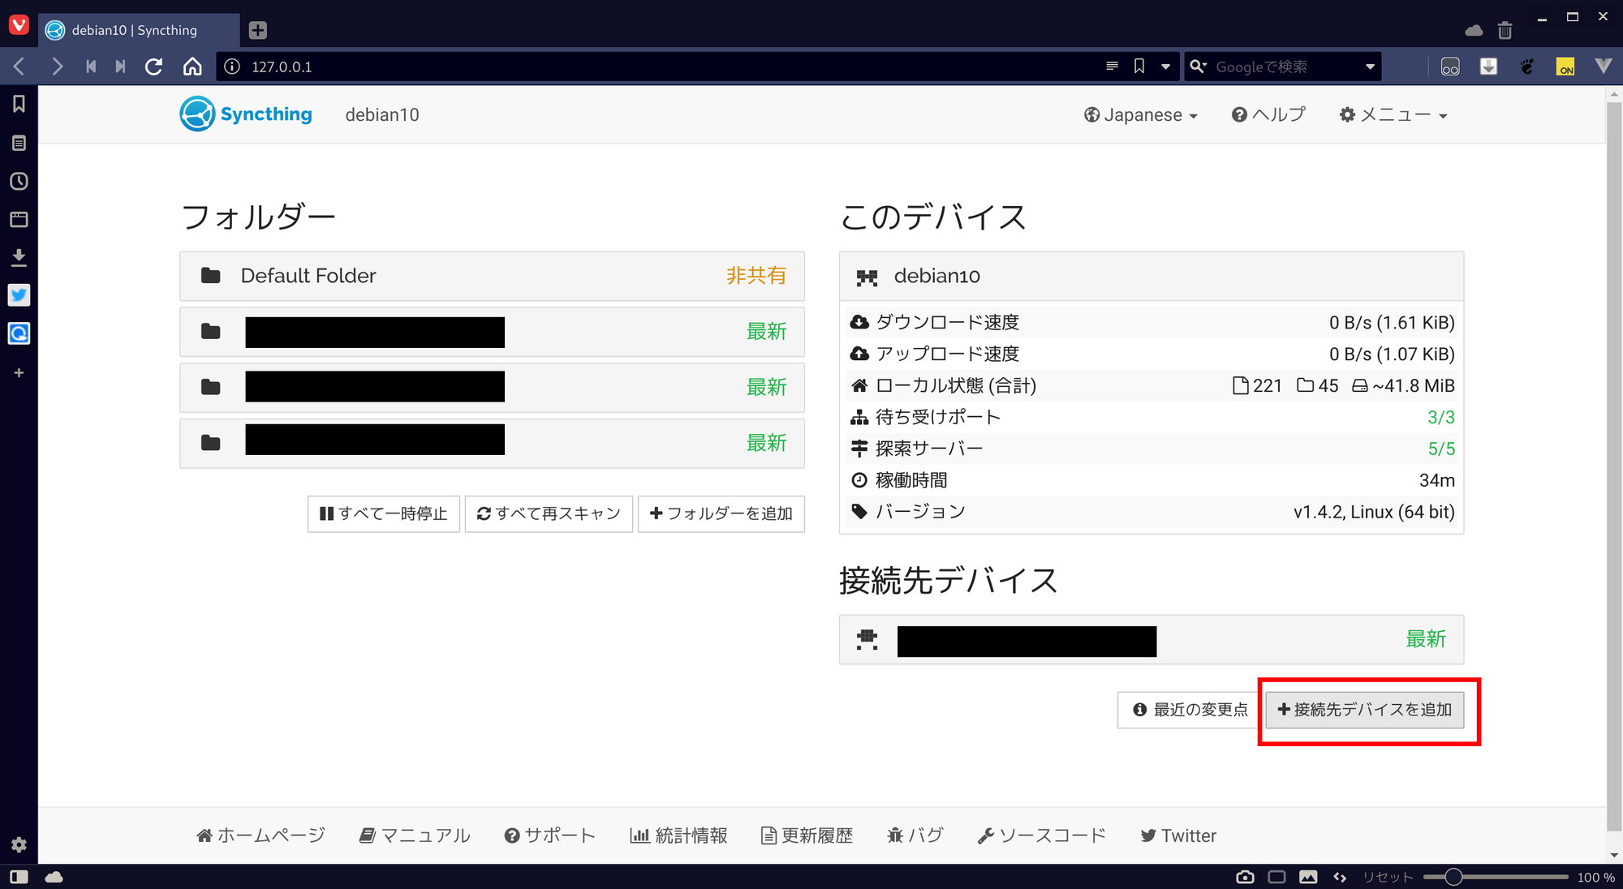This screenshot has height=889, width=1623.
Task: Toggle the side panel visibility
Action: pos(19,877)
